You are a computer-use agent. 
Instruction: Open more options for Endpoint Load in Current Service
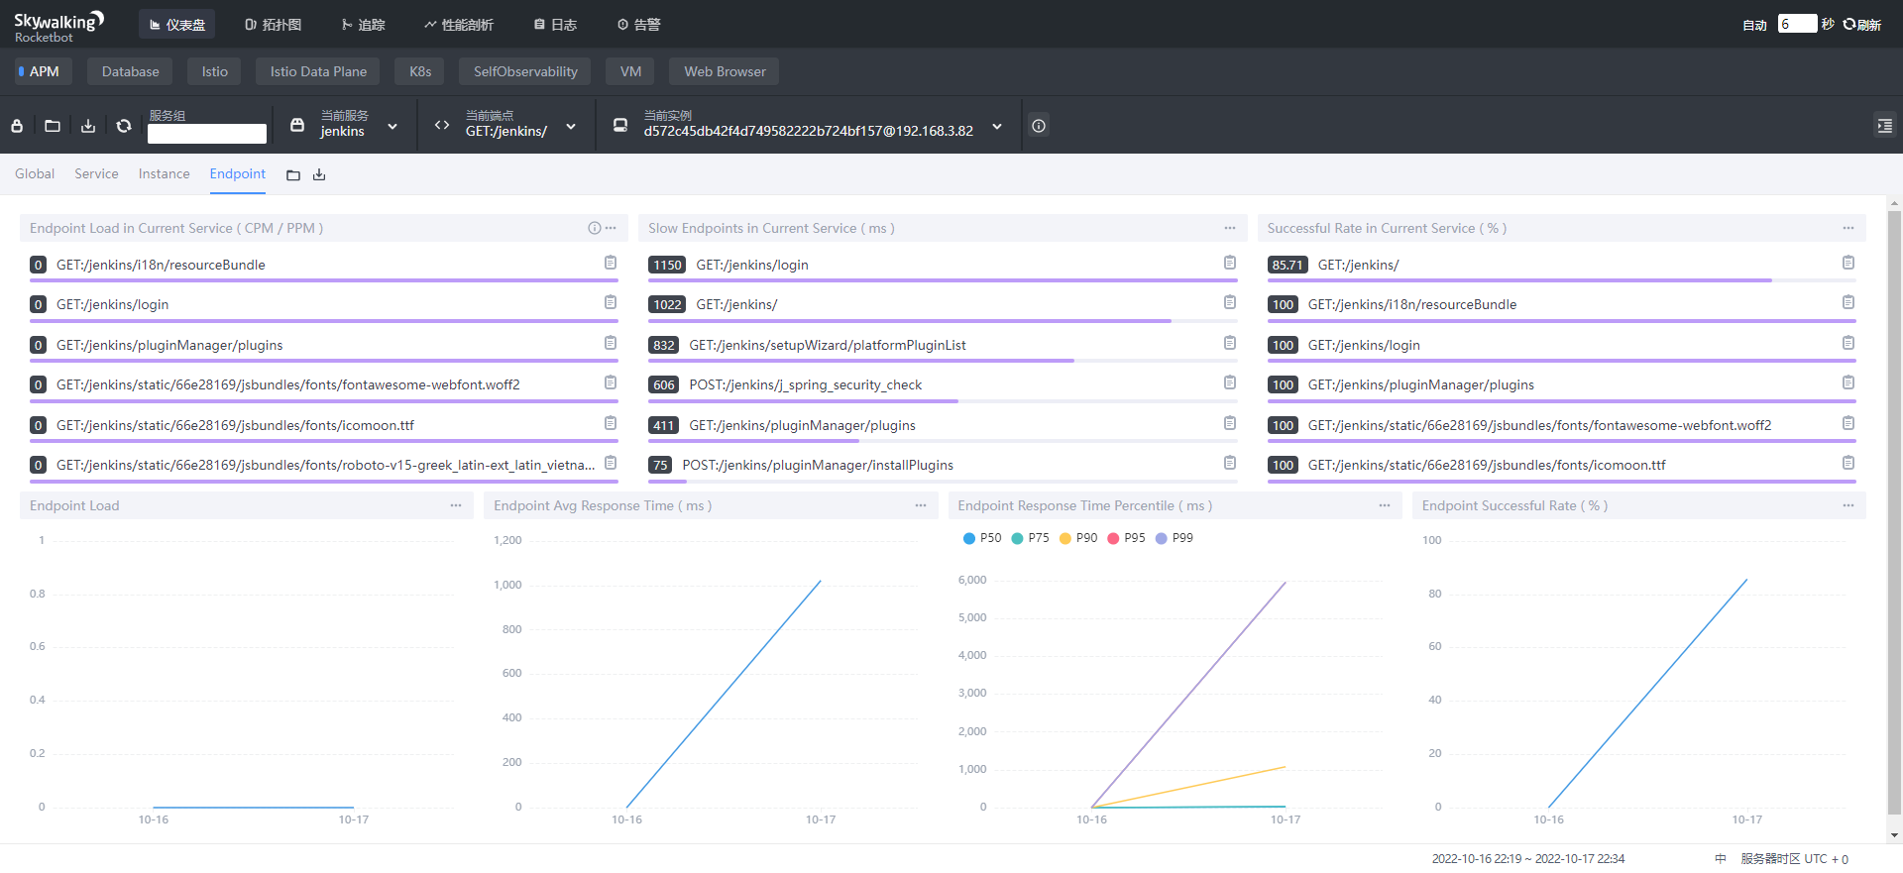[612, 228]
